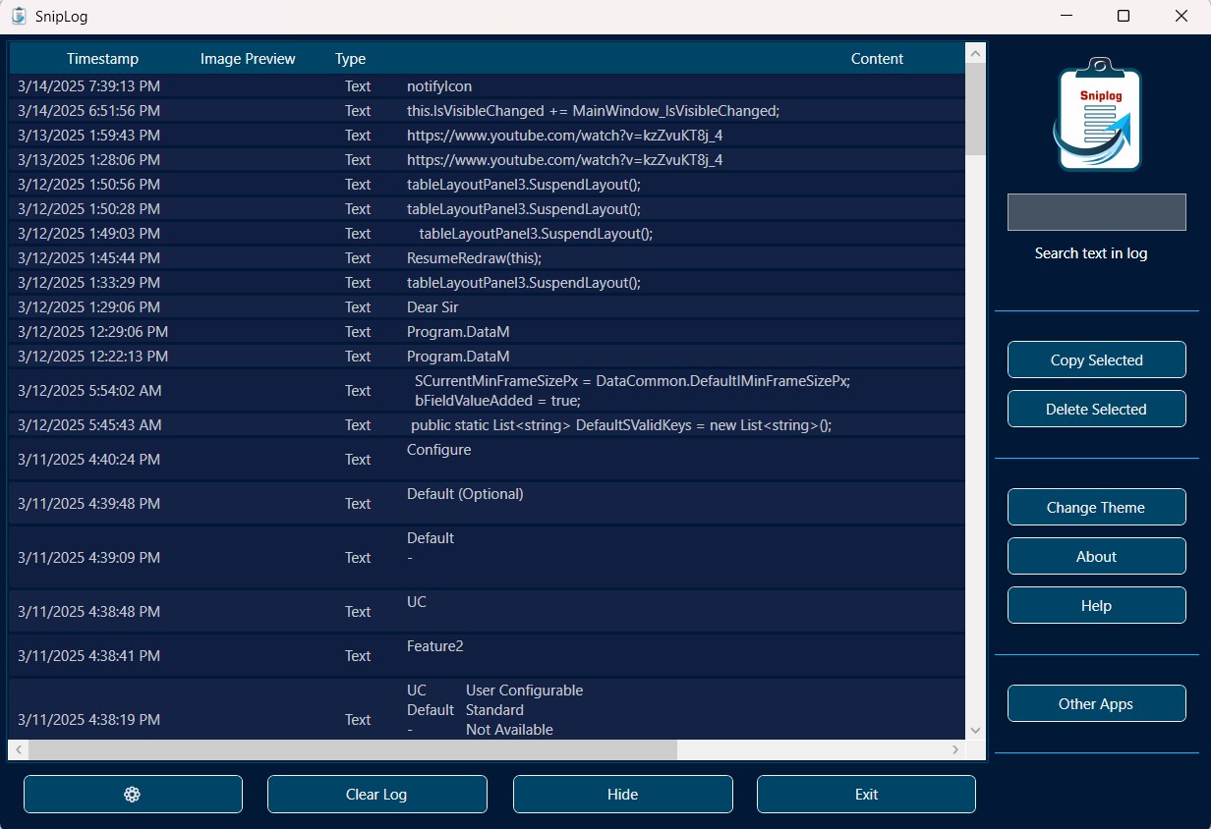This screenshot has width=1211, height=829.
Task: Select the notifyIcon log entry
Action: click(x=488, y=86)
